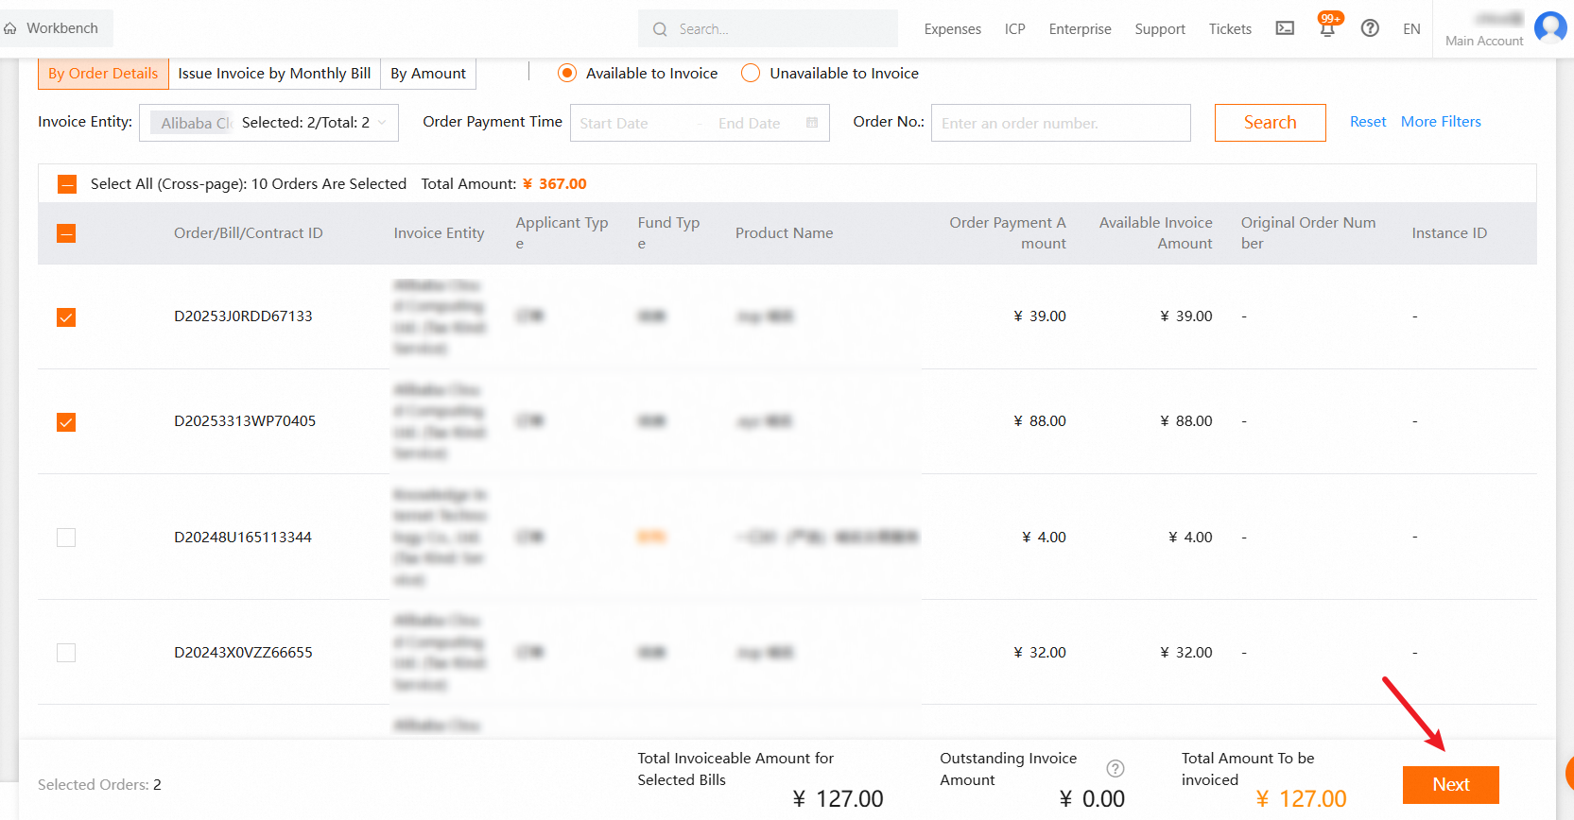Click order ID D20243X0VZZ66655
The image size is (1574, 820).
(x=243, y=653)
